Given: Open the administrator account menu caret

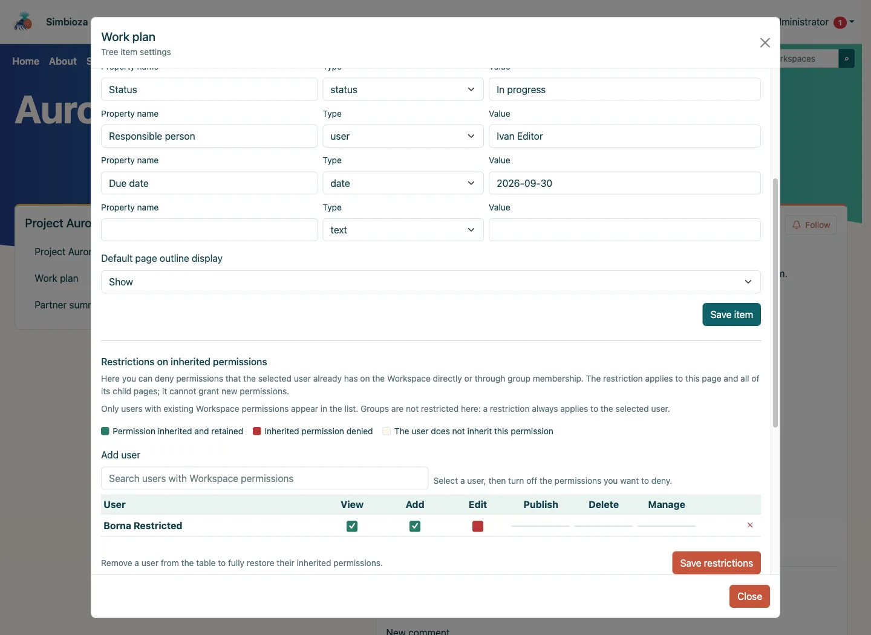Looking at the screenshot, I should (x=852, y=22).
